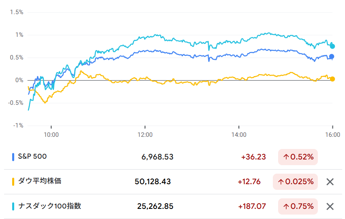The height and width of the screenshot is (219, 345).
Task: Click the cyan Nasdaq chart endpoint dot
Action: (332, 46)
